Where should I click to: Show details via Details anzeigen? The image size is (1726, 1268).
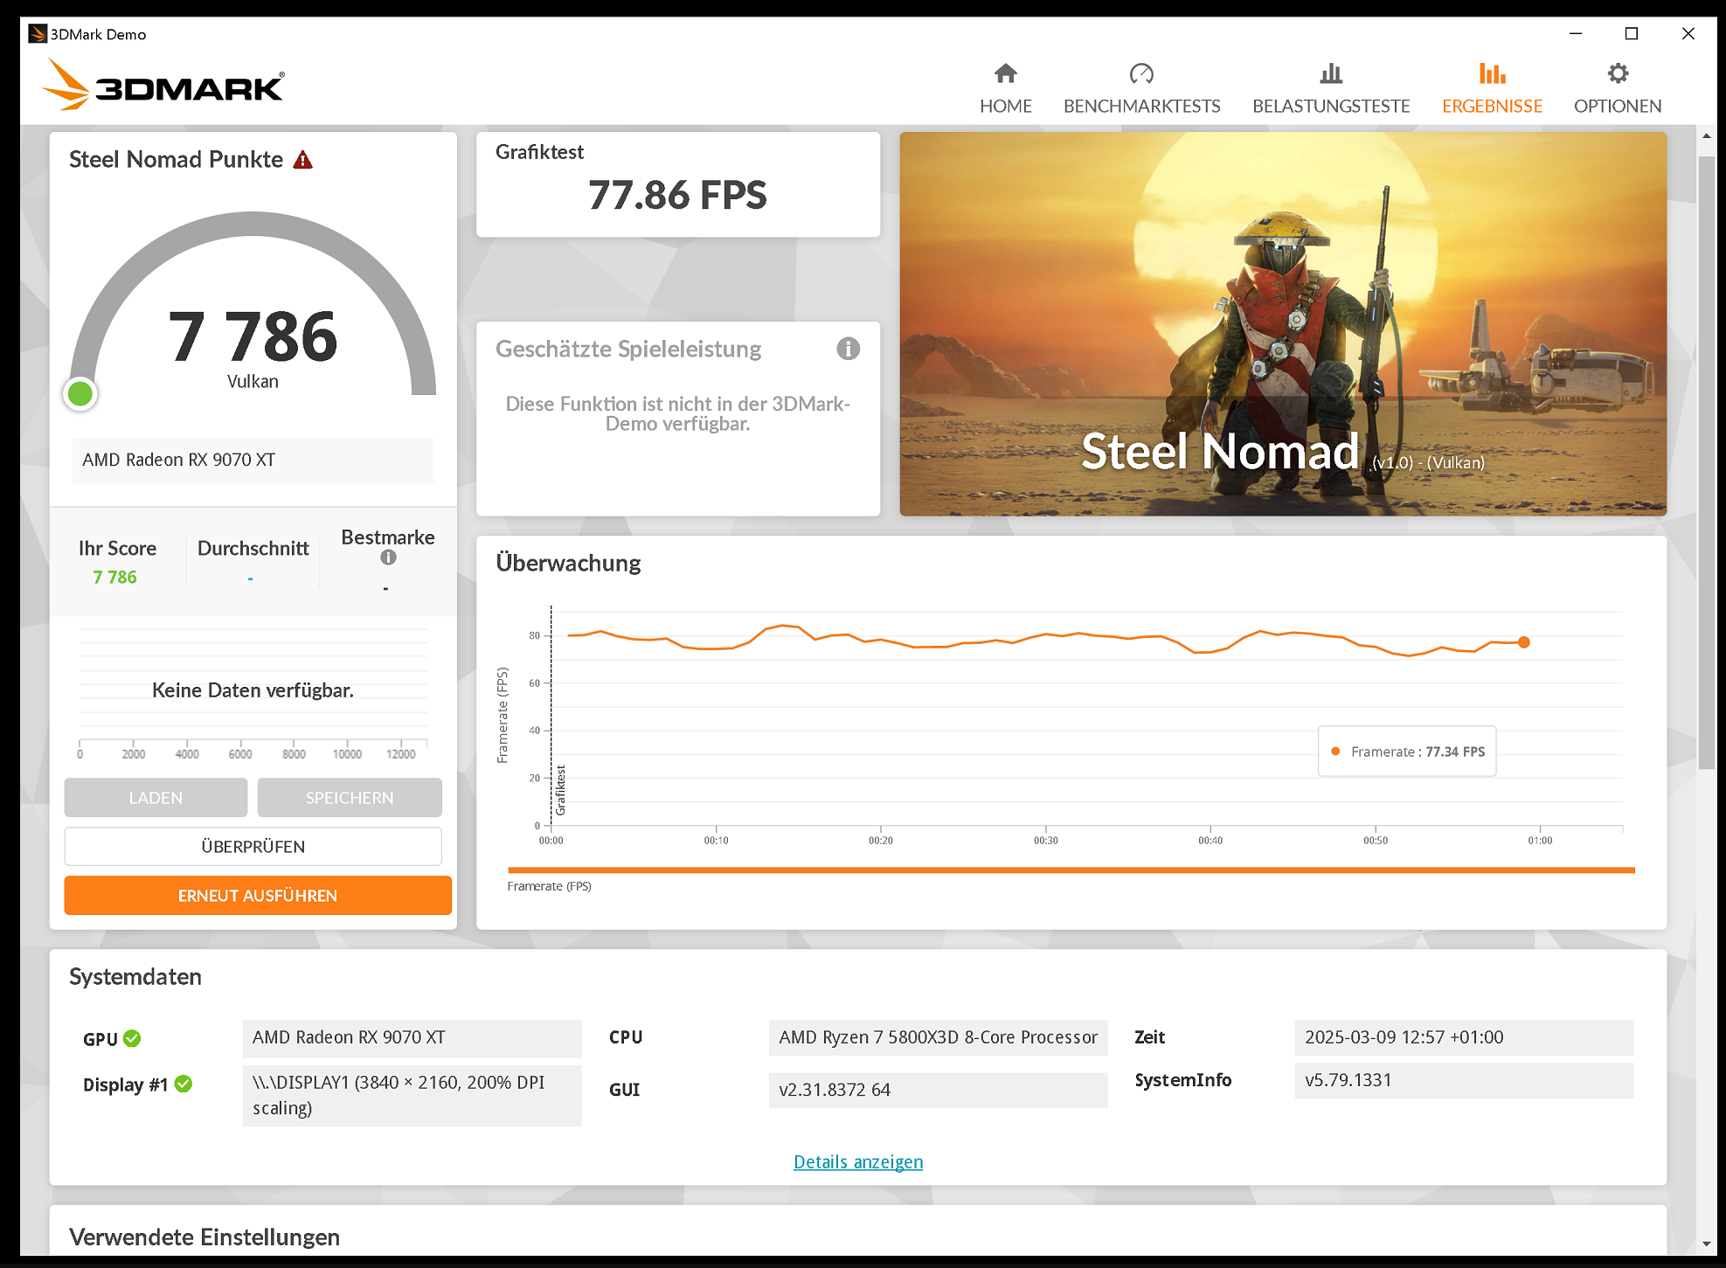[857, 1161]
